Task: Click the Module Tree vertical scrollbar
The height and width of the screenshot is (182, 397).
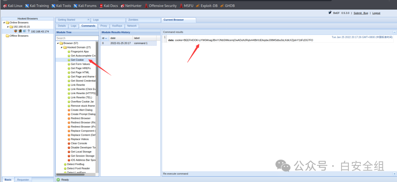Action: [x=97, y=68]
